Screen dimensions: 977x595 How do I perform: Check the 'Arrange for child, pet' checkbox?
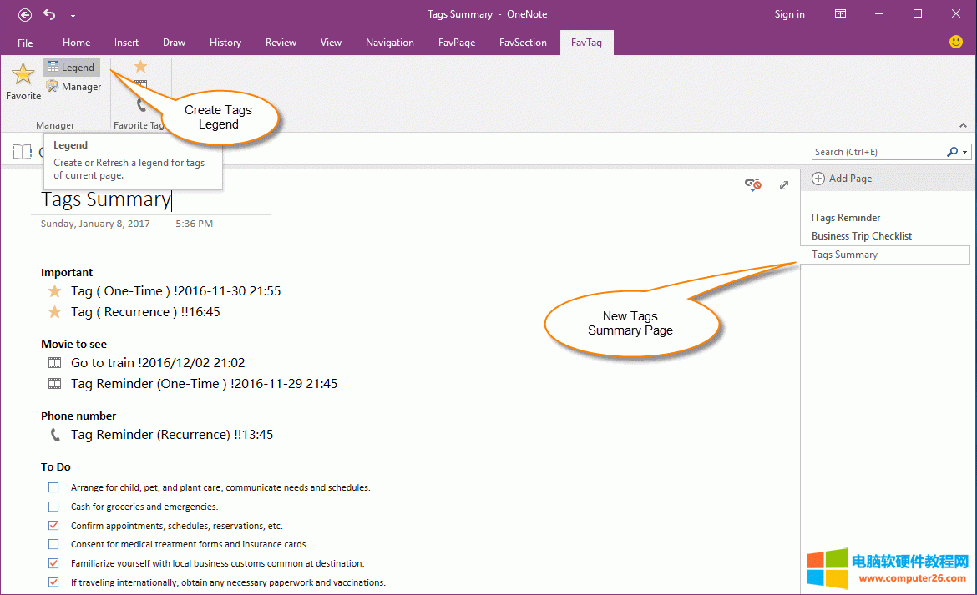tap(53, 487)
